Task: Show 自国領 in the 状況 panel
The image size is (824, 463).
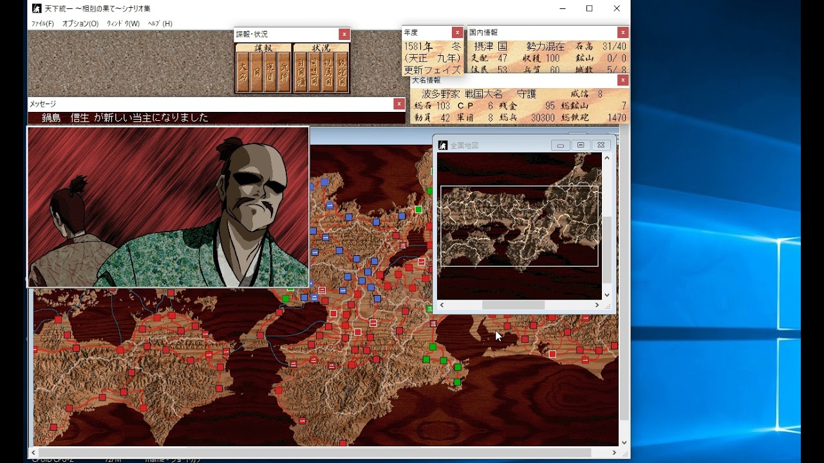Action: coord(301,72)
